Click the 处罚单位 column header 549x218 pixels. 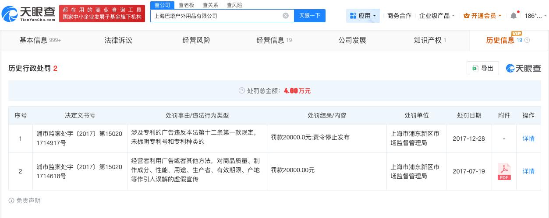pos(416,115)
